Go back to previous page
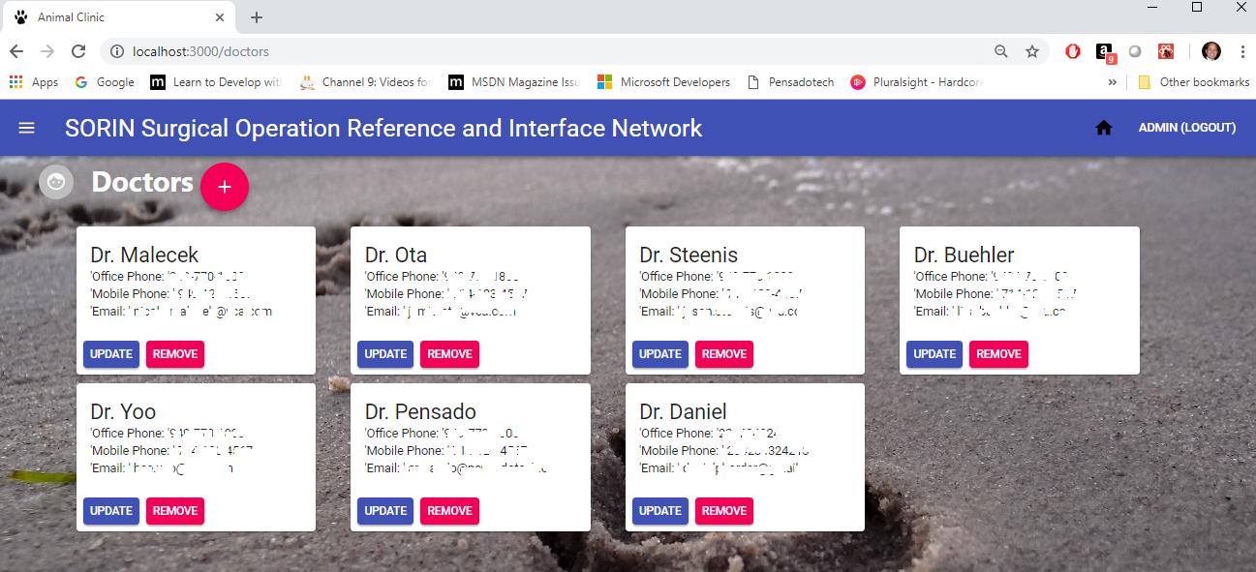This screenshot has height=572, width=1256. click(16, 51)
